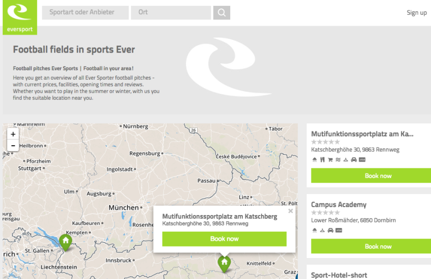Click the St. Gallen label on the map

(x=37, y=251)
